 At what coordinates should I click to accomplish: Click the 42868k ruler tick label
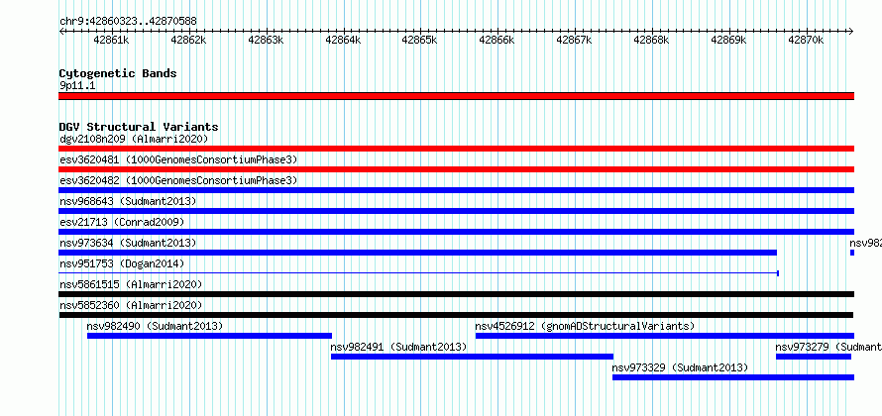click(x=651, y=40)
